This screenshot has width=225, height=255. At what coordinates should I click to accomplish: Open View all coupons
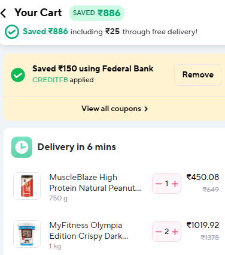115,109
